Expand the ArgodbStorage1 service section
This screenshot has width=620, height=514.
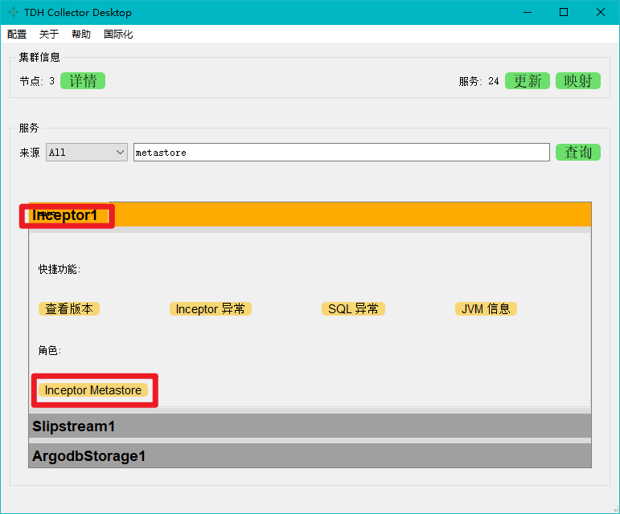click(310, 455)
